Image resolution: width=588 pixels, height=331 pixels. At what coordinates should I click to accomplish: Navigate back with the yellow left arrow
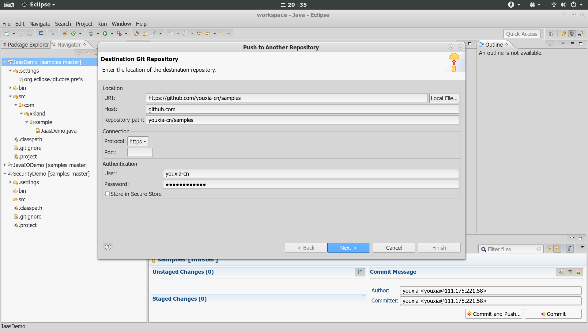coord(208,33)
